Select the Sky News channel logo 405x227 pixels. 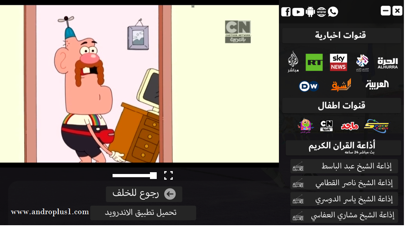[x=338, y=62]
